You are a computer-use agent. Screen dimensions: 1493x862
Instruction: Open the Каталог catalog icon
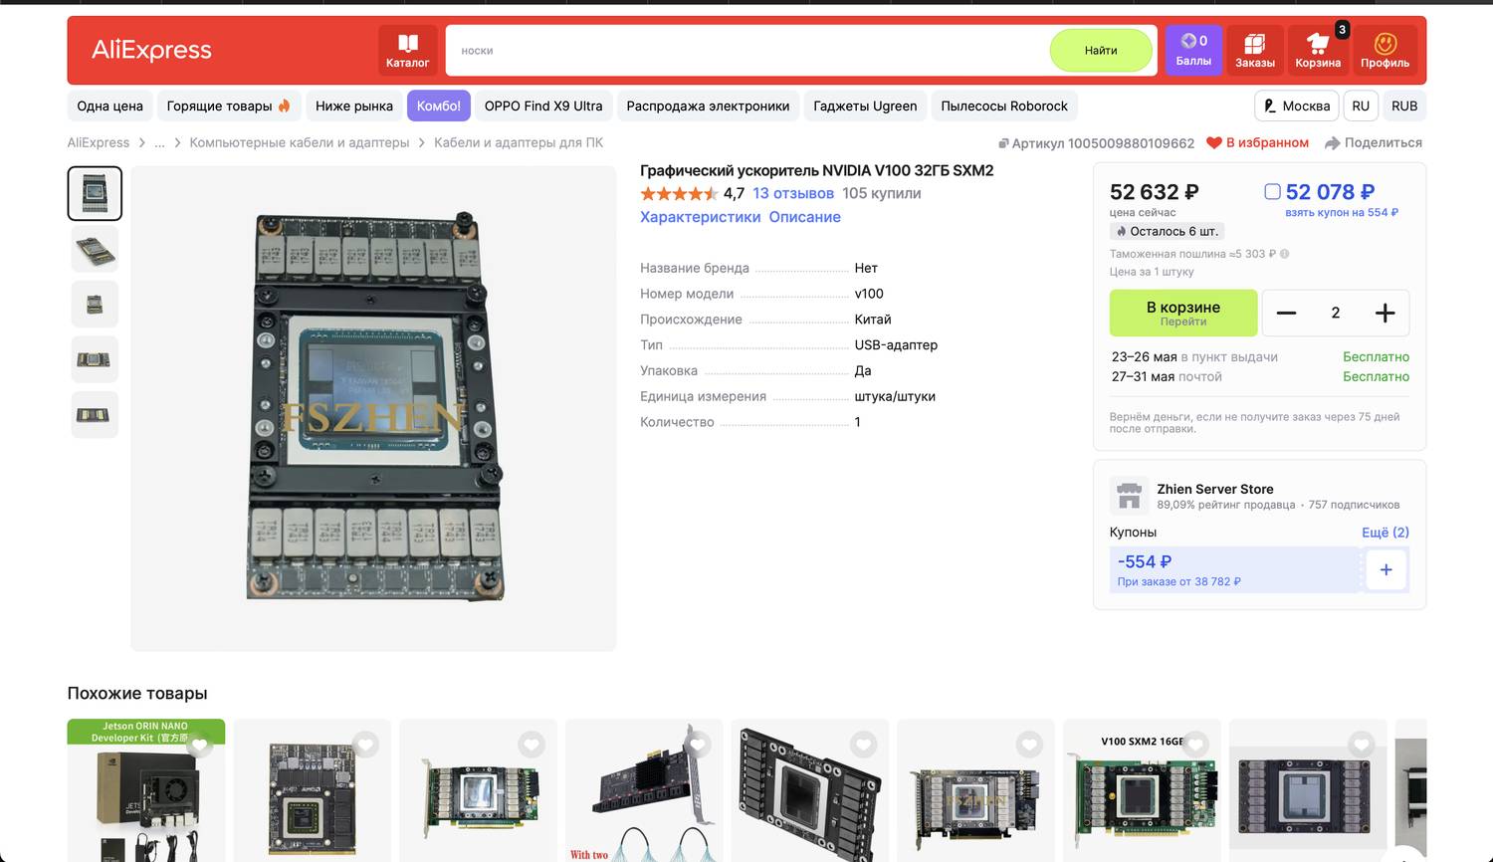407,51
